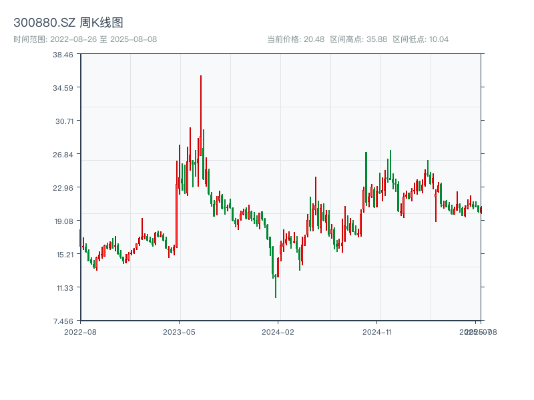The image size is (534, 400).
Task: Click the x-axis label 2022-08
Action: pos(80,332)
